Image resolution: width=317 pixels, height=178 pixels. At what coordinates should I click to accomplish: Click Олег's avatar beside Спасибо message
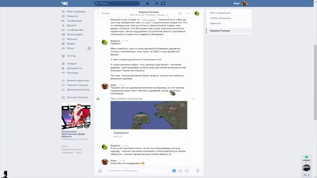[x=105, y=162]
